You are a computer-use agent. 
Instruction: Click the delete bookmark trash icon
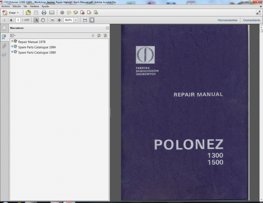click(x=93, y=35)
